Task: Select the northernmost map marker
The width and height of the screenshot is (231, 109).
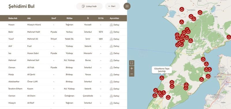Action: [182, 9]
